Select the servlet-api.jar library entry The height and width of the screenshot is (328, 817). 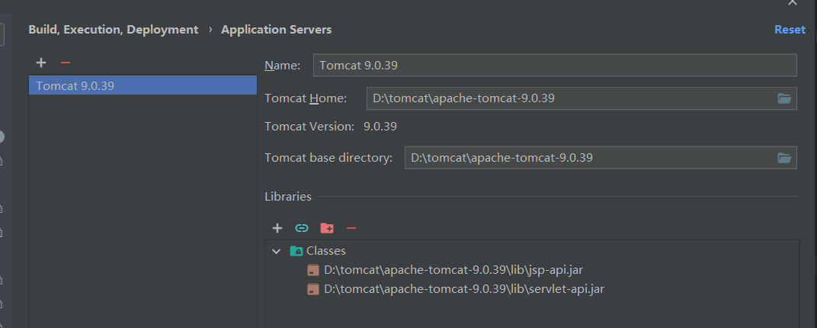coord(463,289)
